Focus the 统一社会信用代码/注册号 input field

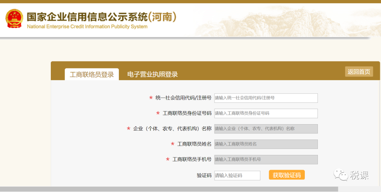266,98
